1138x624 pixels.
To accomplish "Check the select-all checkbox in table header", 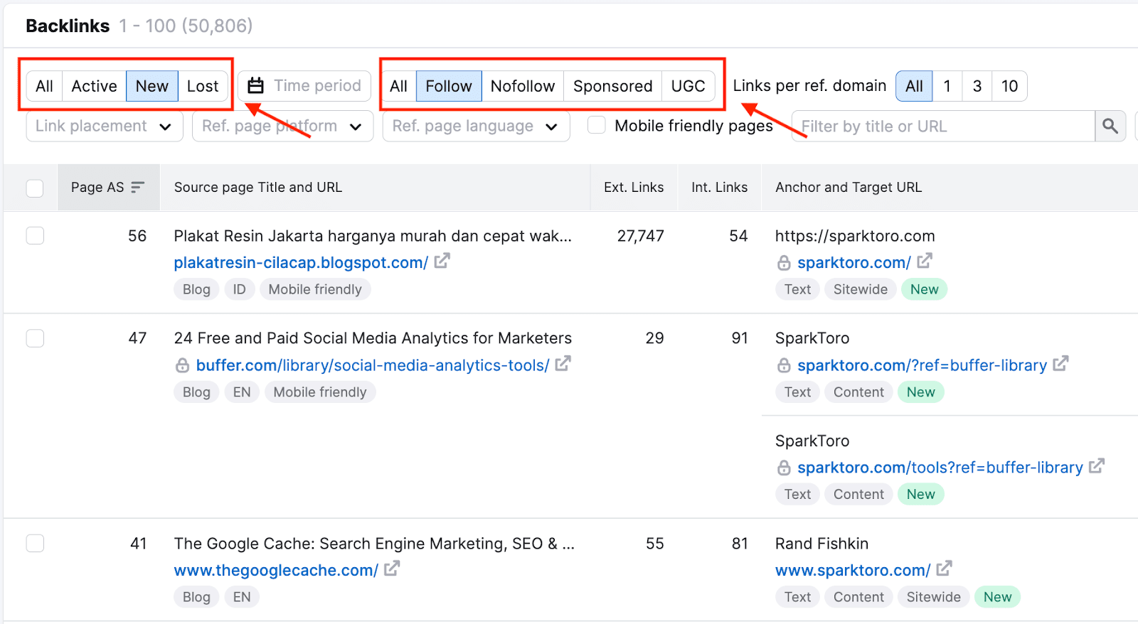I will coord(35,188).
